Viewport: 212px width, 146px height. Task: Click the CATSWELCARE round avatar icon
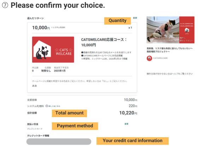149,58
